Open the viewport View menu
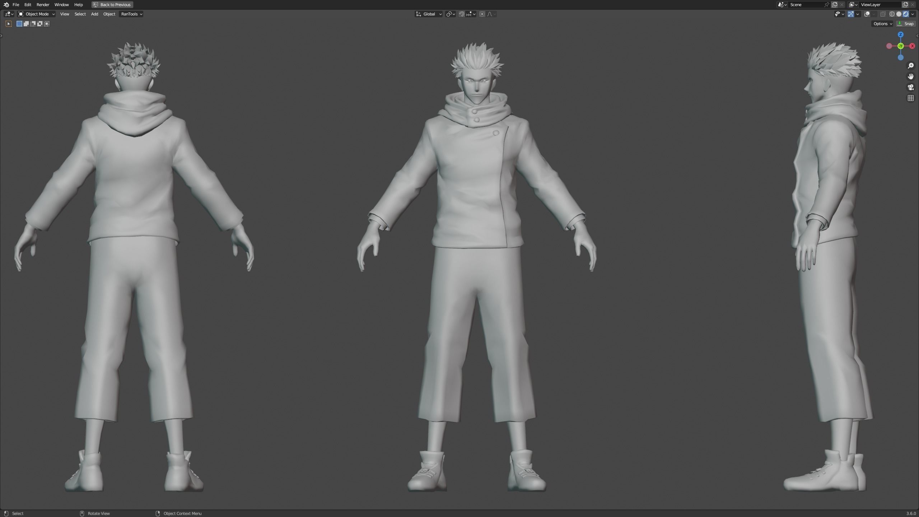This screenshot has width=919, height=517. [65, 14]
